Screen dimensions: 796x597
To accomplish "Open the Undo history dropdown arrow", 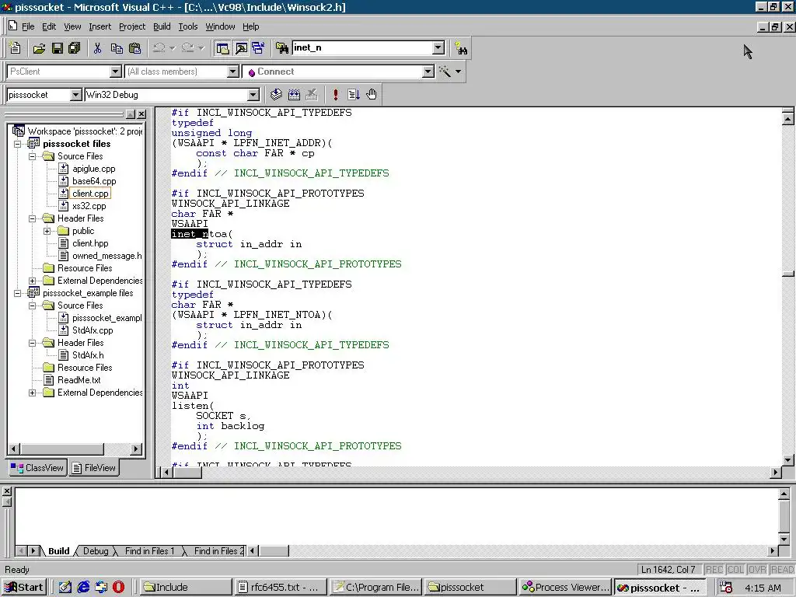I will pos(172,48).
